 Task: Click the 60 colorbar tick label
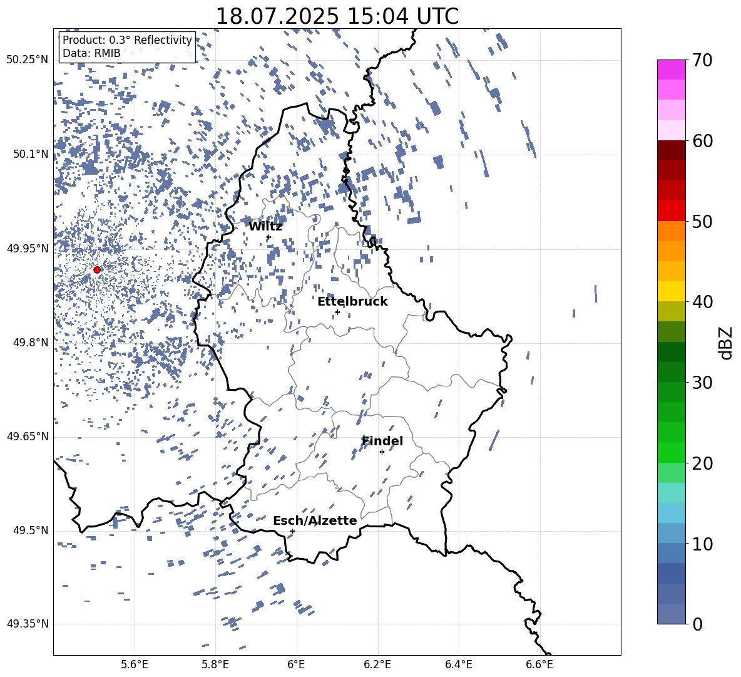point(702,141)
